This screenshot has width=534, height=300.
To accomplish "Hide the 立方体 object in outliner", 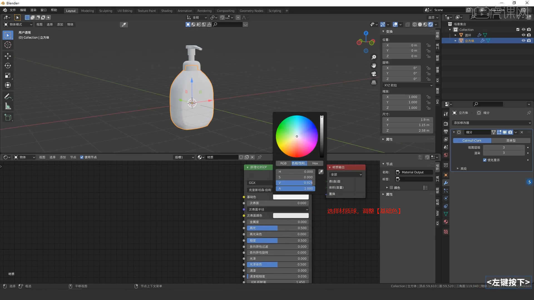I will click(x=523, y=41).
